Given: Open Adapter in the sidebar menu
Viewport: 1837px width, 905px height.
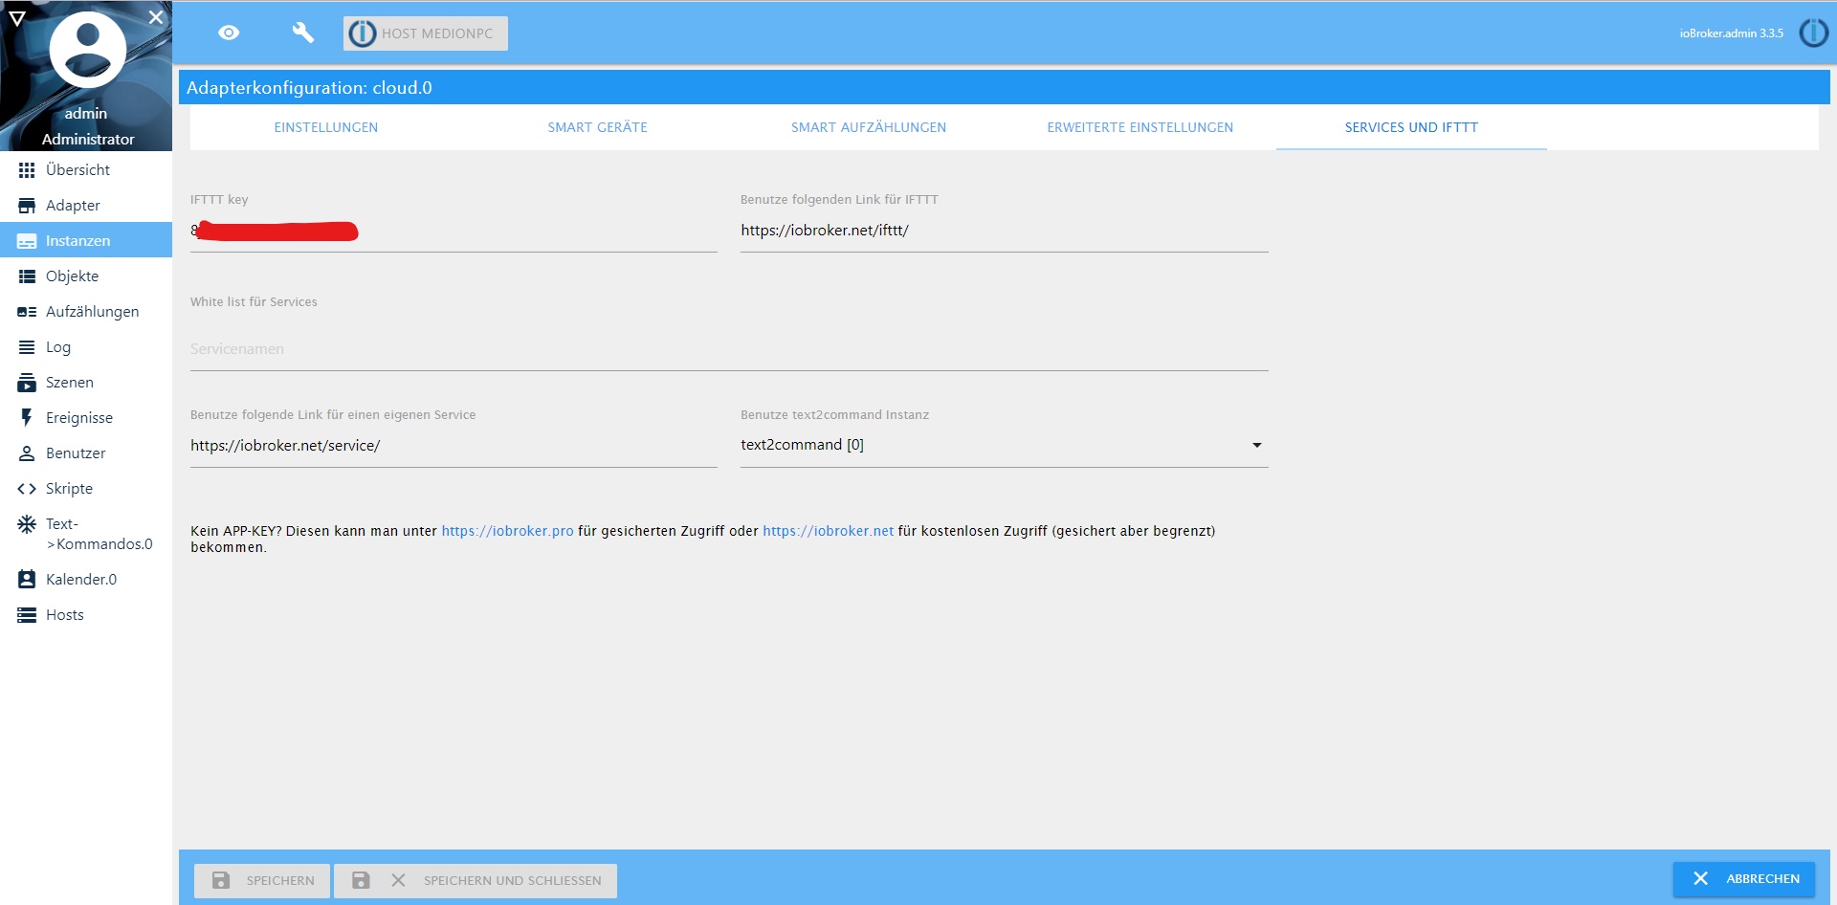Looking at the screenshot, I should click(x=86, y=206).
